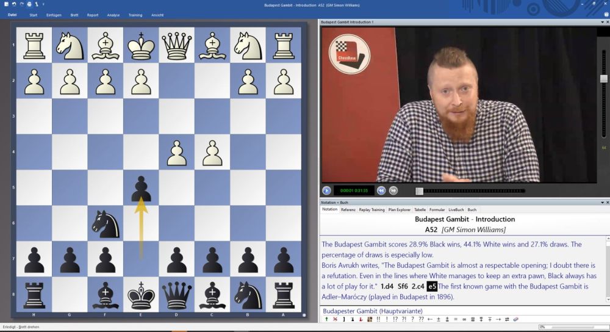The width and height of the screenshot is (610, 332).
Task: Click the '∞' unclear position symbol
Action: (x=464, y=319)
